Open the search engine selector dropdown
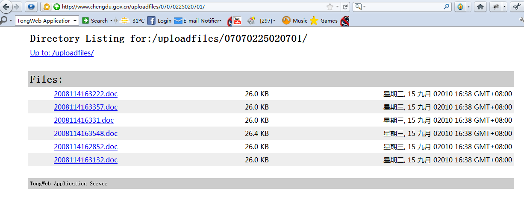Viewport: 524px width, 199px height. (x=358, y=6)
